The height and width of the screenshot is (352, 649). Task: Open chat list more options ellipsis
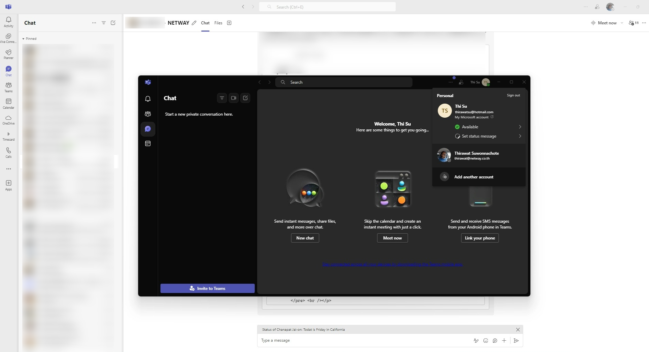[94, 23]
